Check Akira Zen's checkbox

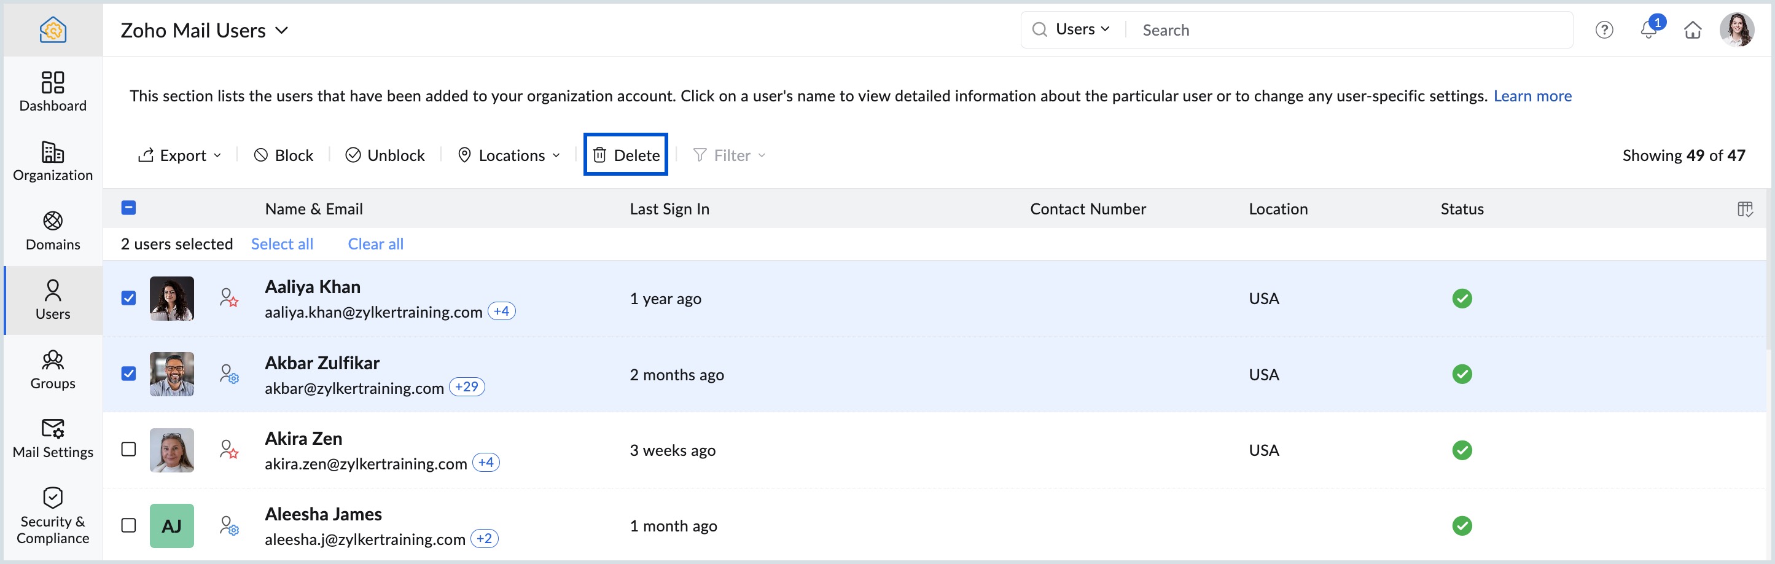128,450
